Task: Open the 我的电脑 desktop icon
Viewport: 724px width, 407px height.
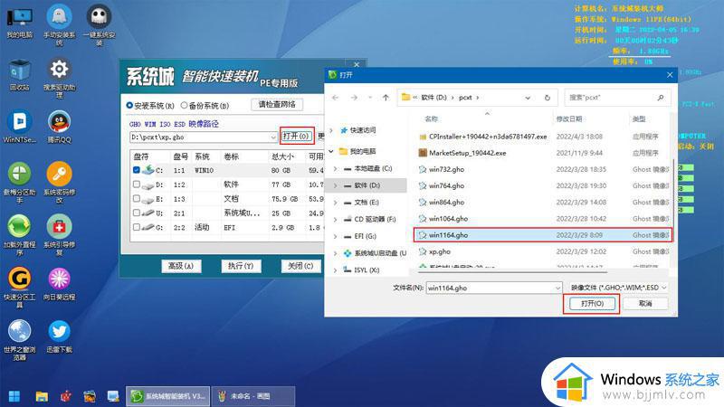Action: pyautogui.click(x=19, y=22)
